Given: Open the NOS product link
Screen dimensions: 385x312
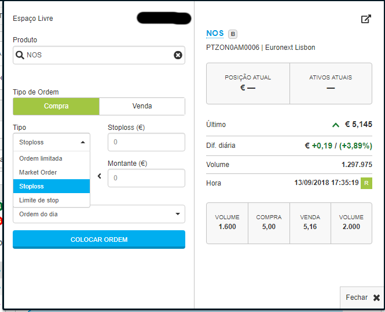Looking at the screenshot, I should click(215, 33).
